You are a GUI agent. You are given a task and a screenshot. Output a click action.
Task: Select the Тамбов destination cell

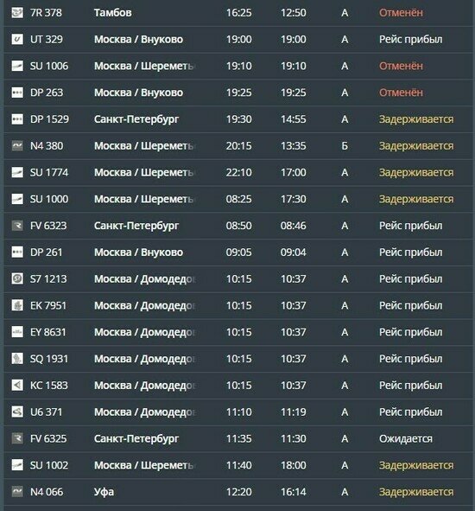112,13
